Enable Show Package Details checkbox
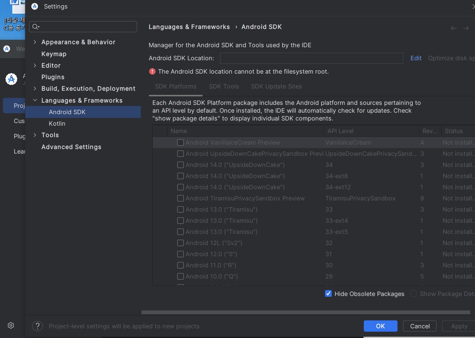This screenshot has height=338, width=475. tap(414, 294)
